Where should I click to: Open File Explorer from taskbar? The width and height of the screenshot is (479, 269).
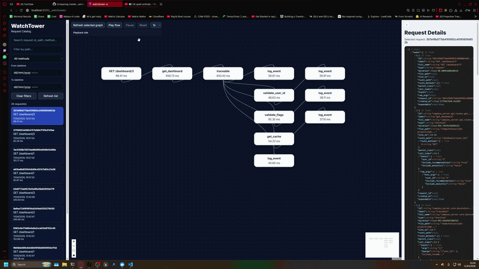click(x=65, y=264)
